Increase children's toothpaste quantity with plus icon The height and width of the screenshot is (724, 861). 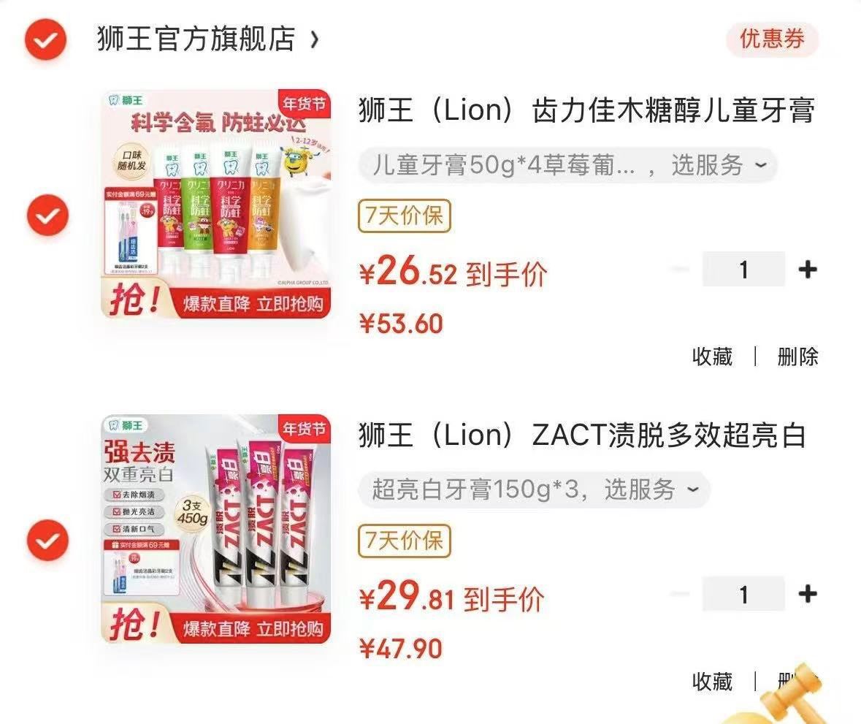pos(808,269)
